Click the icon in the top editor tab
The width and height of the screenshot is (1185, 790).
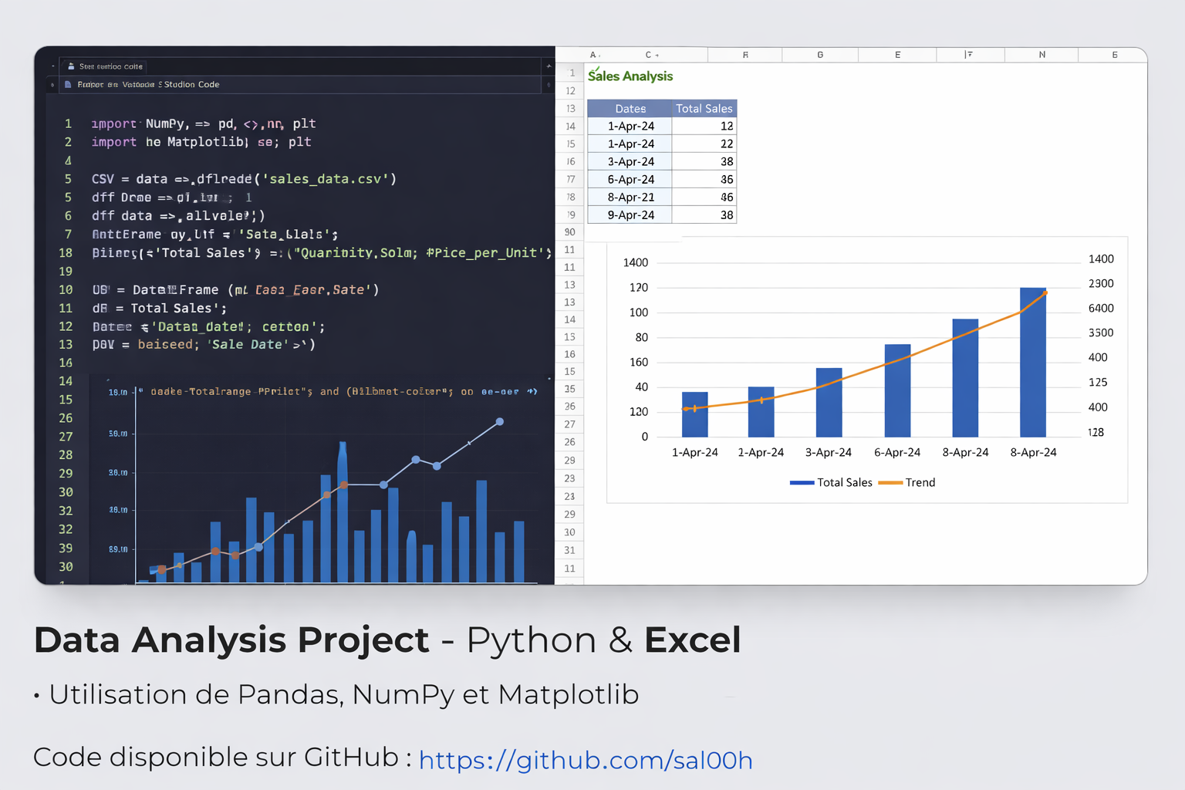(71, 66)
